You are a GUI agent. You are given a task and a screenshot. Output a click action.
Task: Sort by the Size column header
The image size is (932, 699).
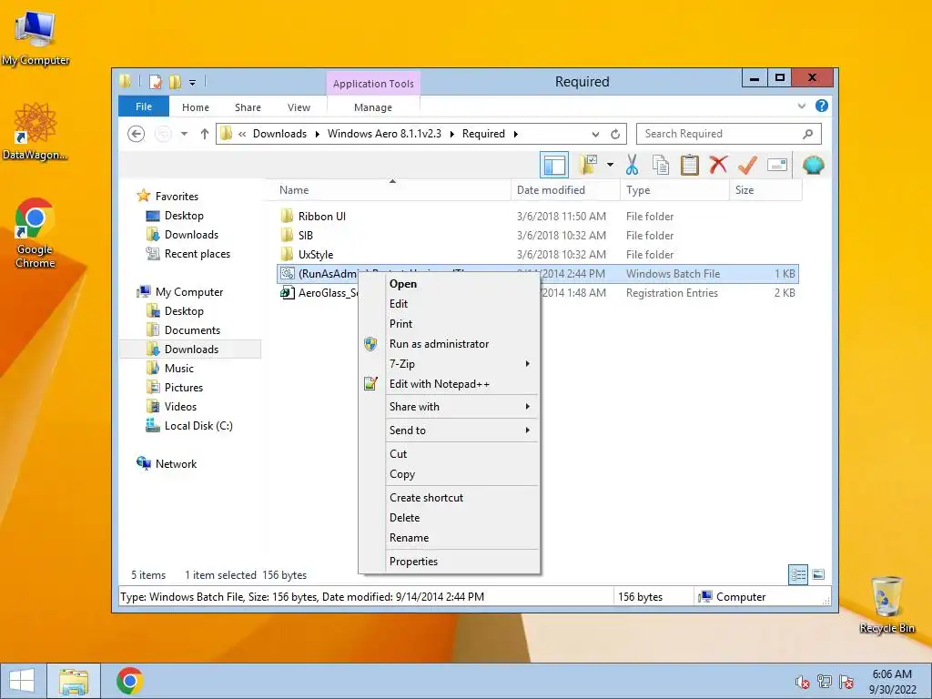coord(765,190)
